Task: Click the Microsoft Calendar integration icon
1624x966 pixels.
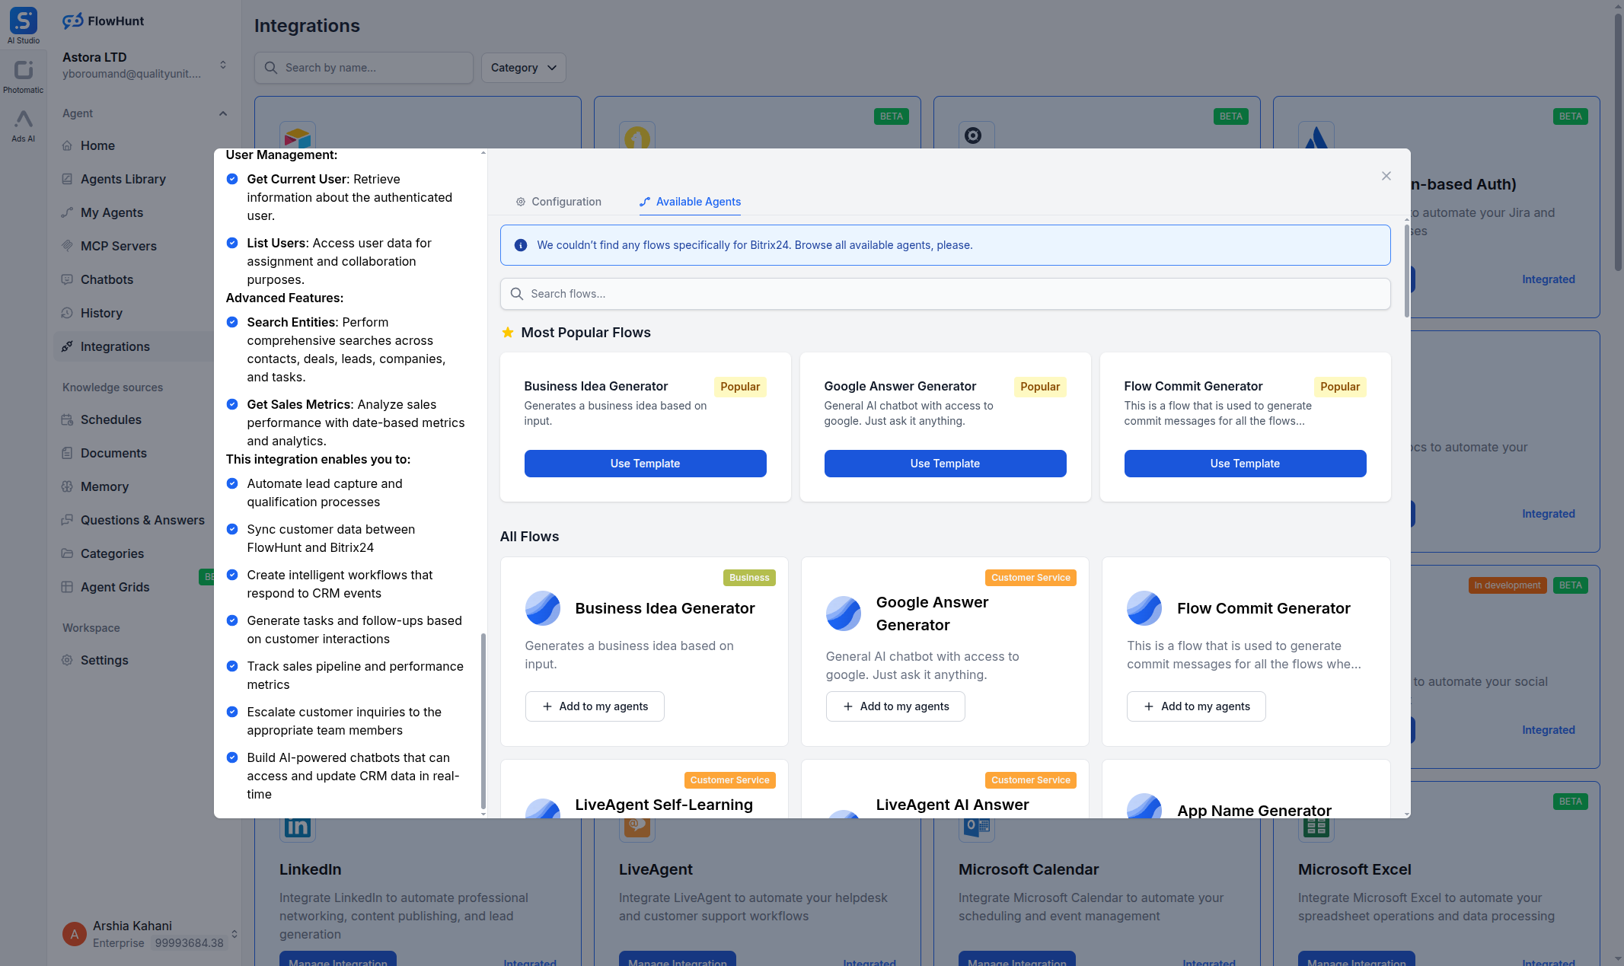Action: [x=976, y=827]
